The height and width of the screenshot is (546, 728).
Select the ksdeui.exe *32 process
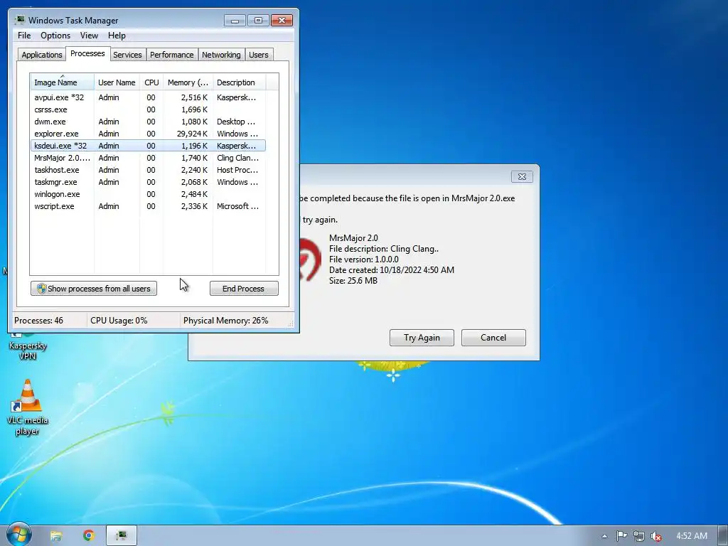pos(148,146)
